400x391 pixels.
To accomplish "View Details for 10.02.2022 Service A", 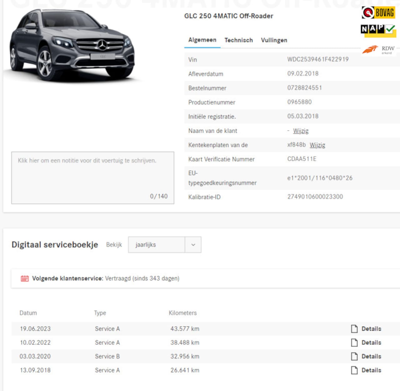I will tap(371, 343).
